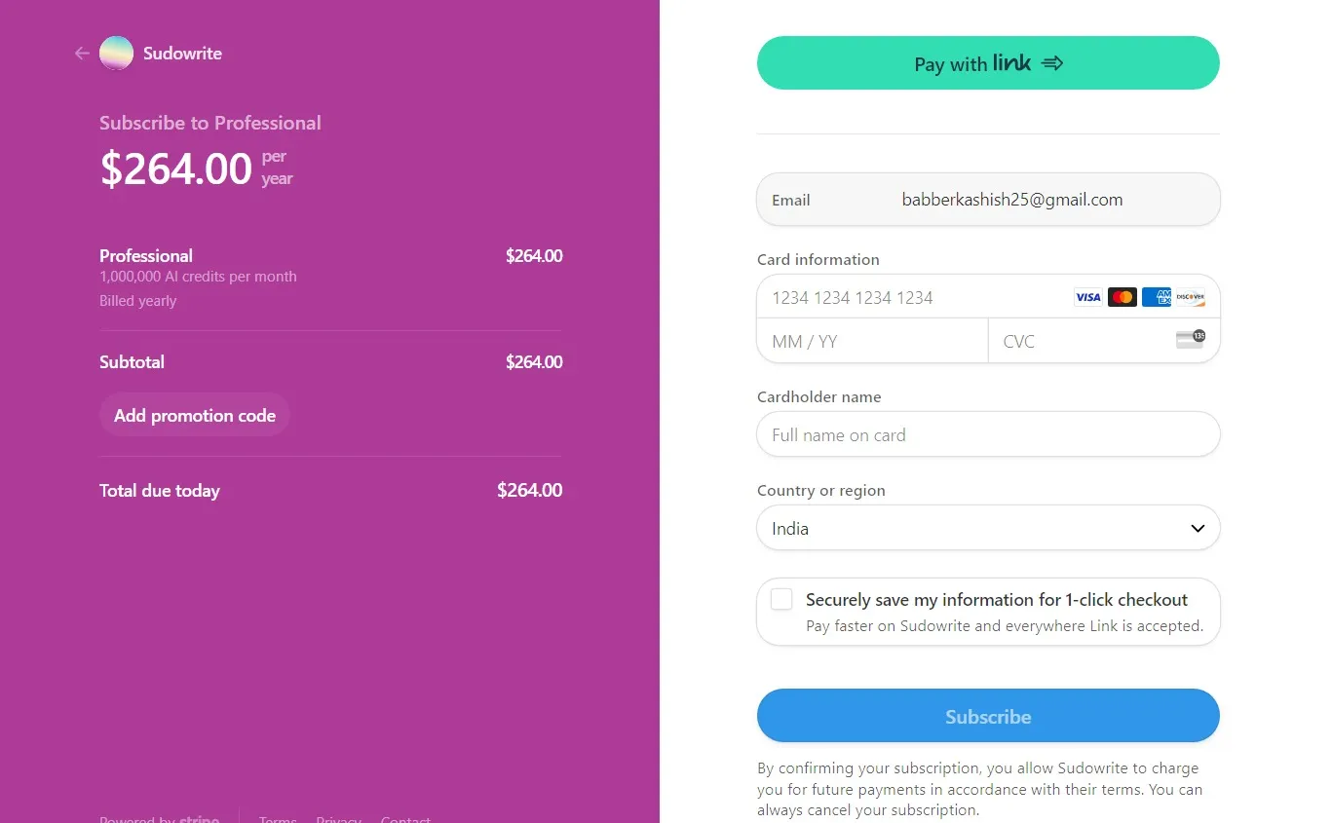Focus the Full name on card field

tap(988, 435)
